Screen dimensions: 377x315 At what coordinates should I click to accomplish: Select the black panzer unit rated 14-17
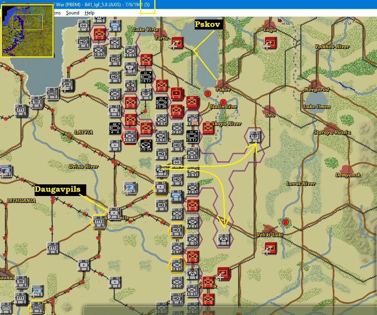pos(146,77)
